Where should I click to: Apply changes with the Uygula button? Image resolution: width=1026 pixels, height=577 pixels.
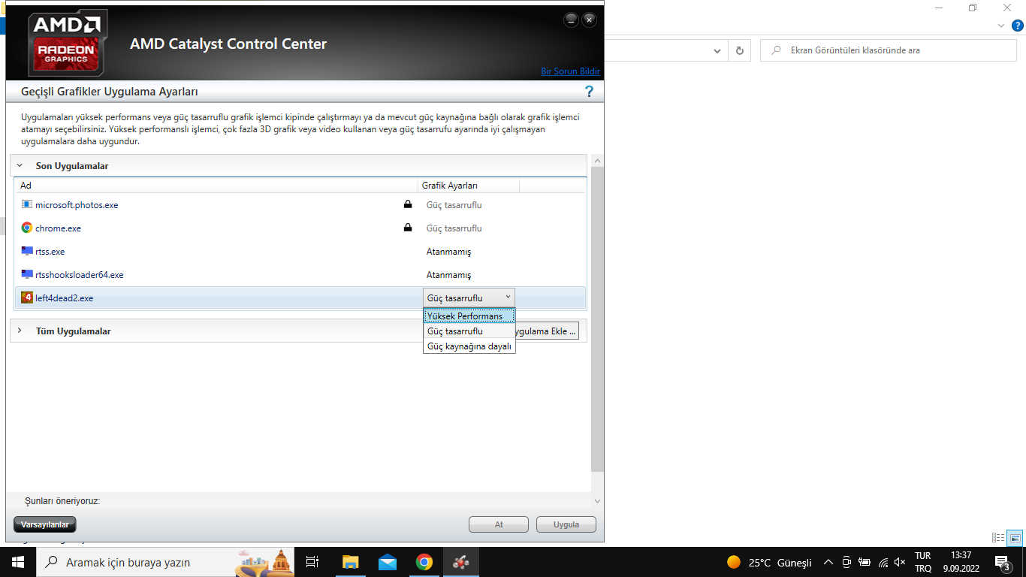tap(566, 524)
